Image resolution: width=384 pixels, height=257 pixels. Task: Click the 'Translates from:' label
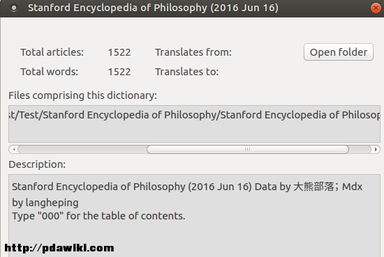pos(193,52)
